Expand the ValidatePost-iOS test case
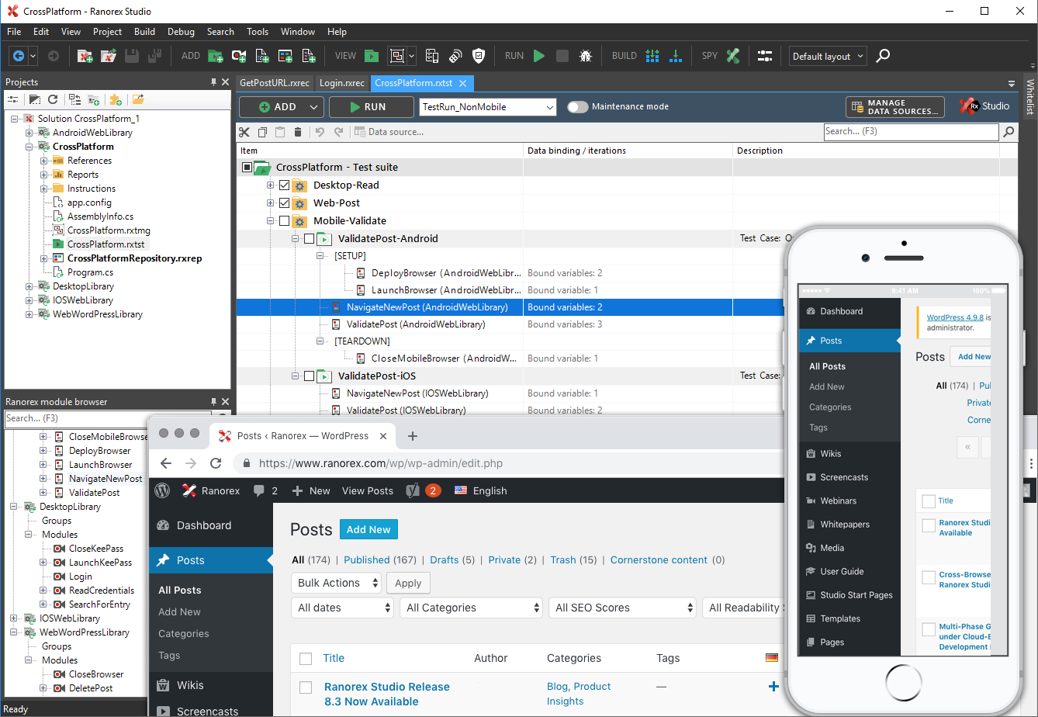The height and width of the screenshot is (717, 1038). 296,376
